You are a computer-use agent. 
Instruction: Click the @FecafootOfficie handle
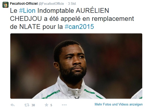pyautogui.click(x=51, y=4)
